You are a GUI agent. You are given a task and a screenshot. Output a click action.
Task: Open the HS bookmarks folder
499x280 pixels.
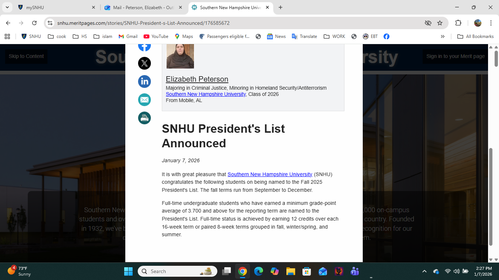tap(80, 36)
